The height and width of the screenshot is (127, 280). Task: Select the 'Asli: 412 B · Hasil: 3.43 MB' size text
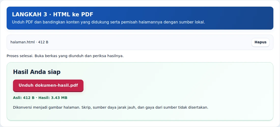[40, 98]
